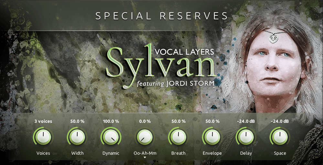
Task: Click the Breath knob
Action: click(x=178, y=137)
